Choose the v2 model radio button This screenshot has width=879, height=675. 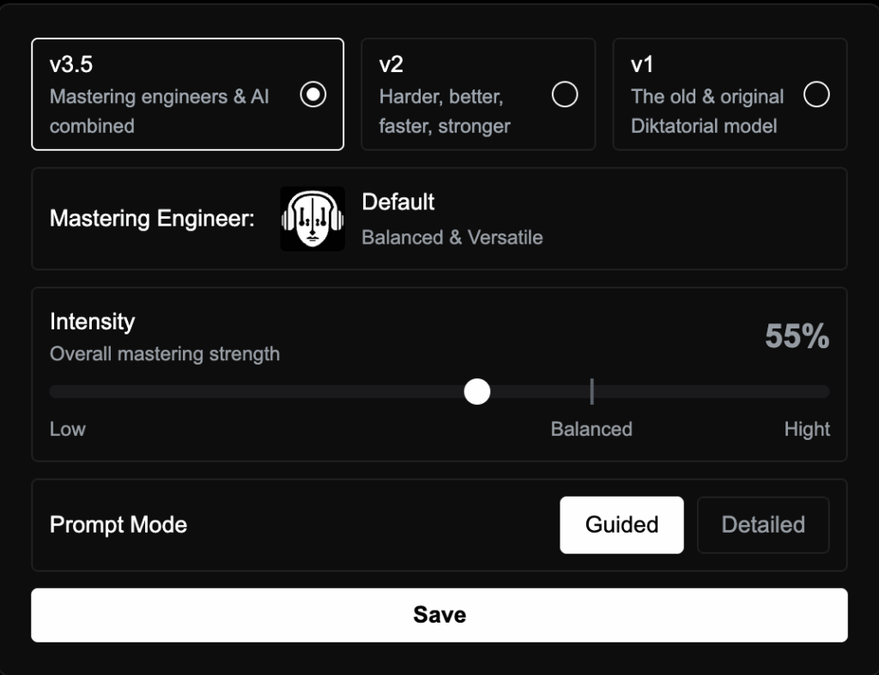pyautogui.click(x=564, y=94)
